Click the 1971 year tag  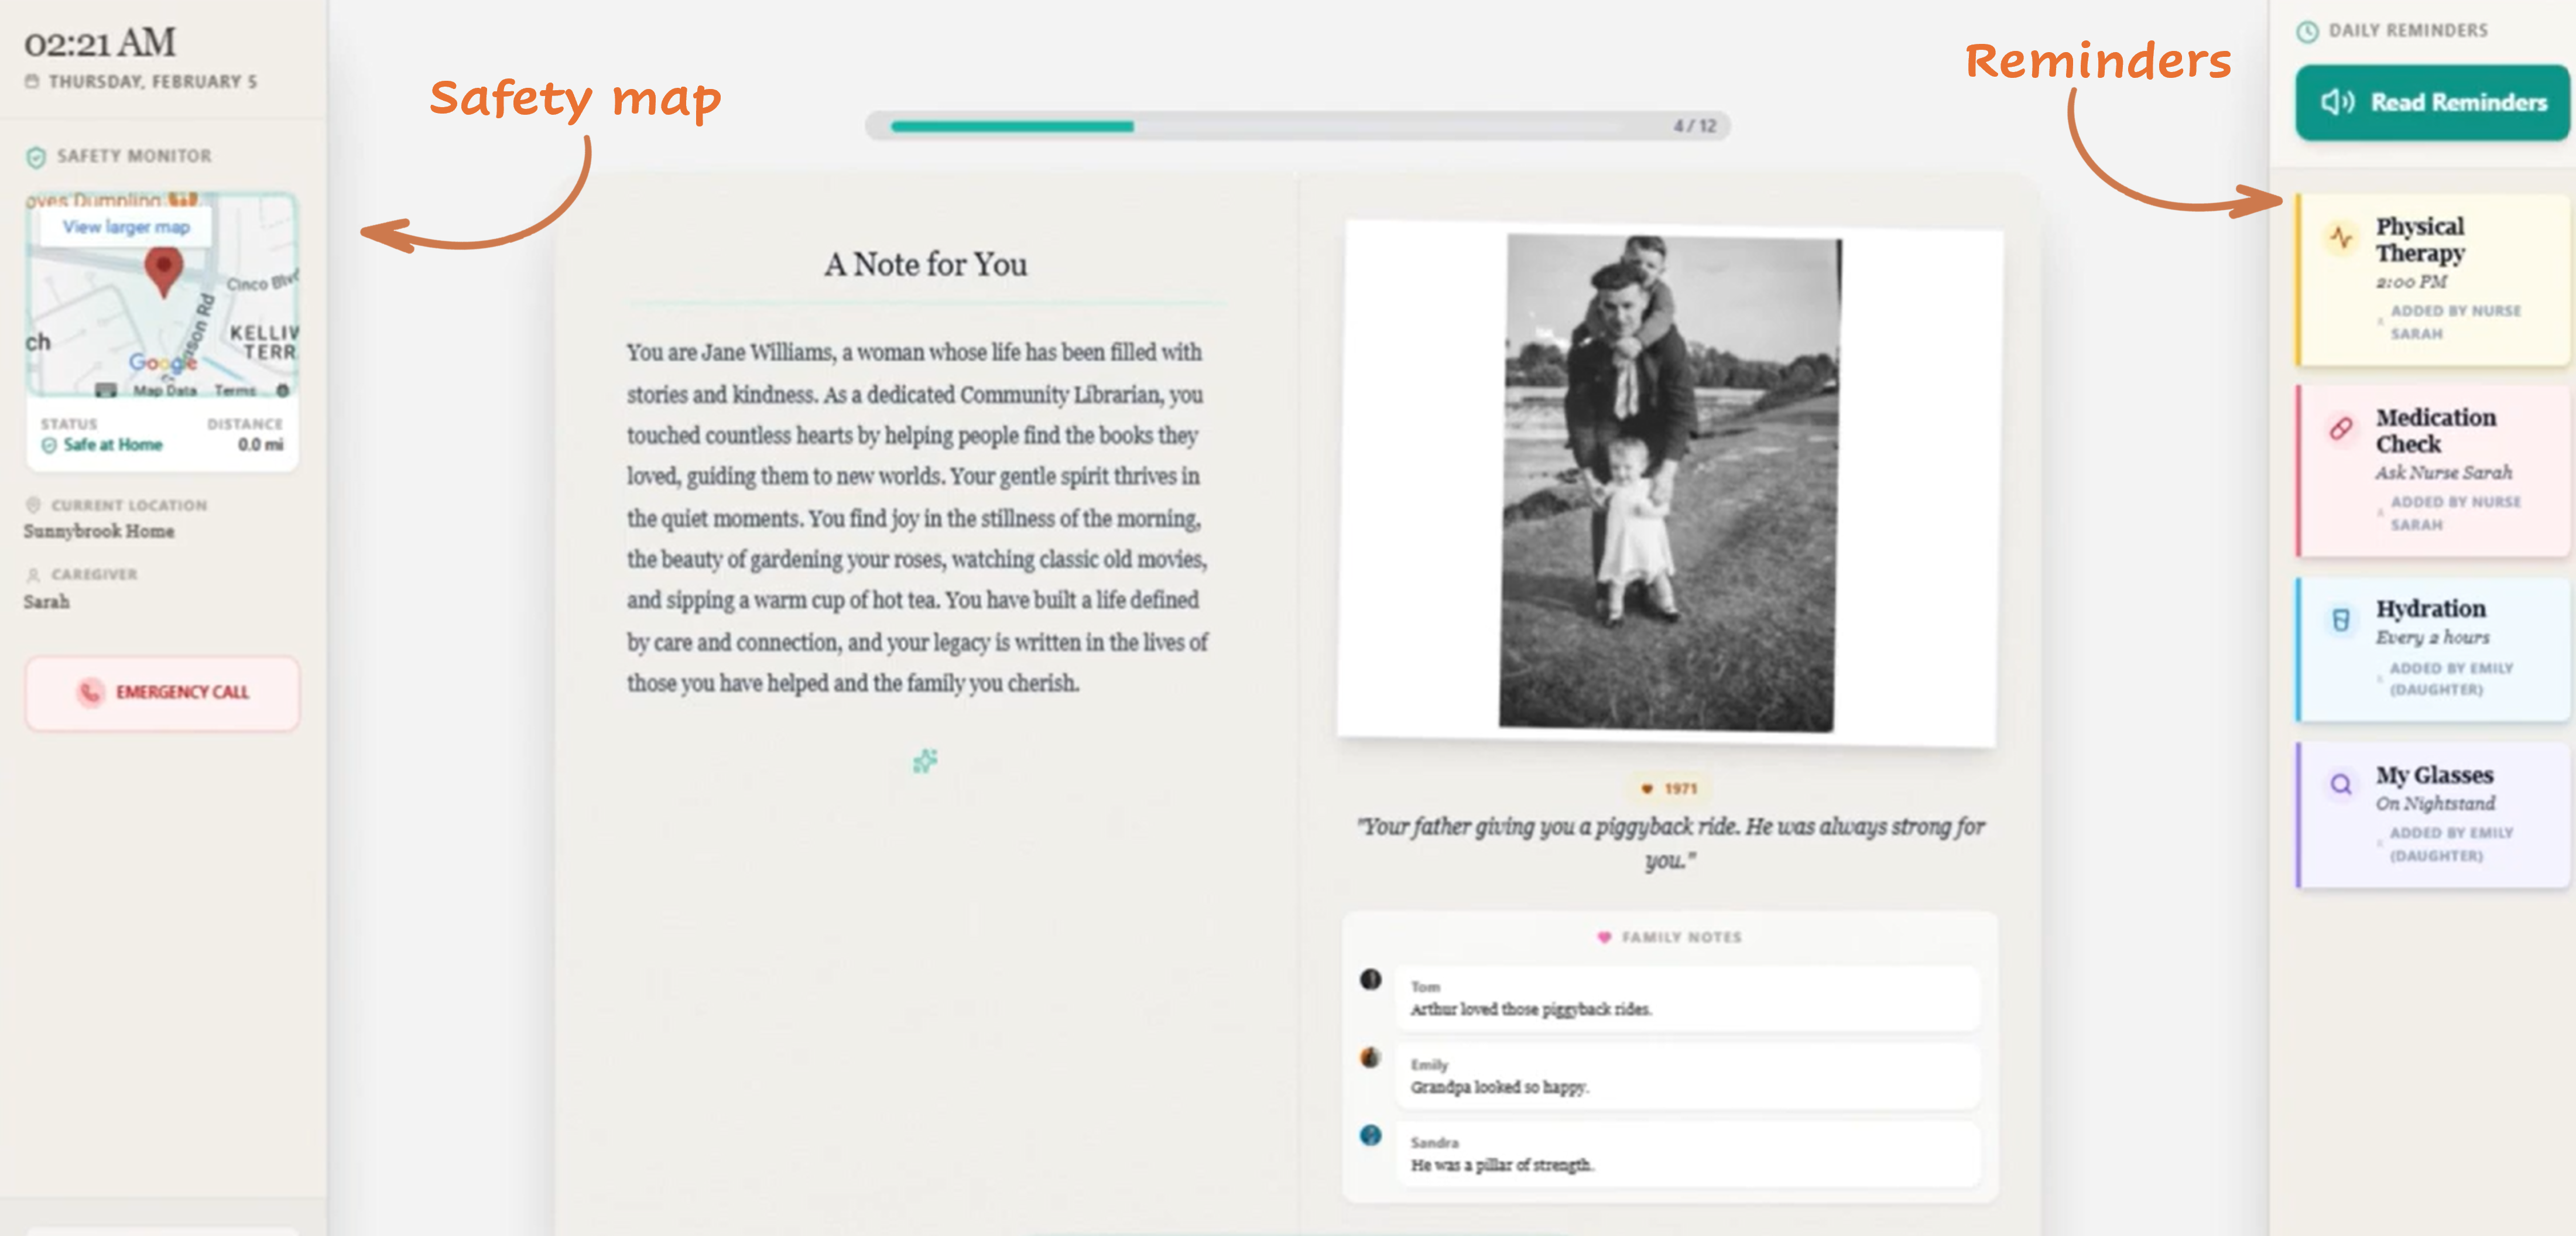point(1669,788)
